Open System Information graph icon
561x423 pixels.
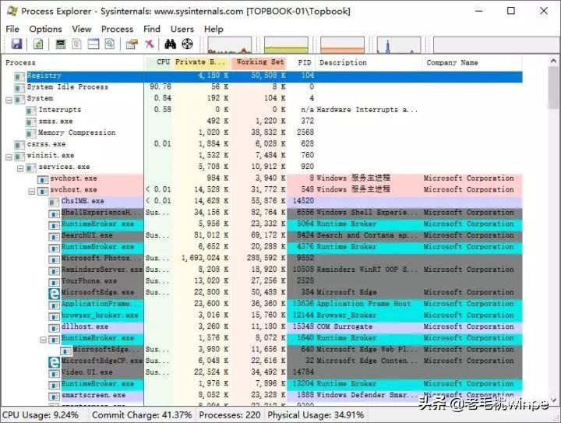61,44
